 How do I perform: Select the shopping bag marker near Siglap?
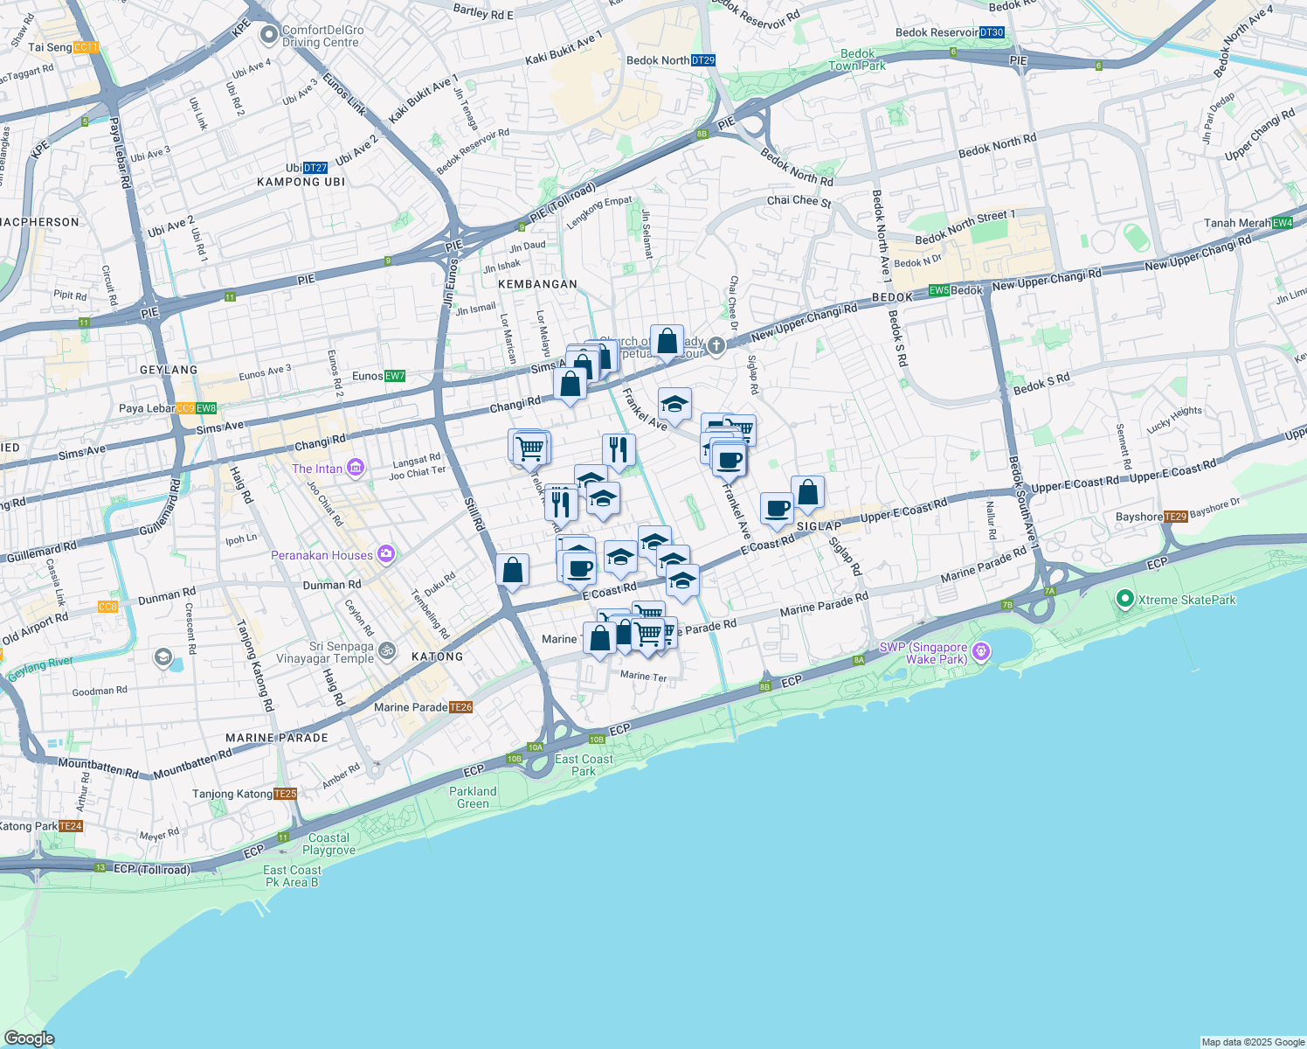807,492
